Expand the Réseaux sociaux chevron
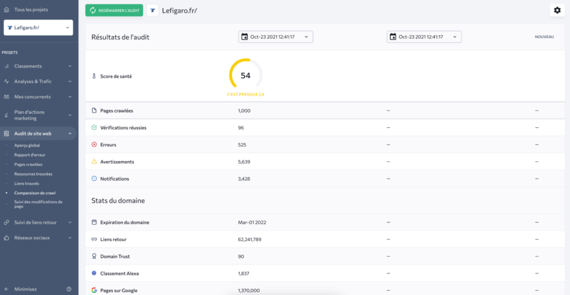 click(x=70, y=238)
